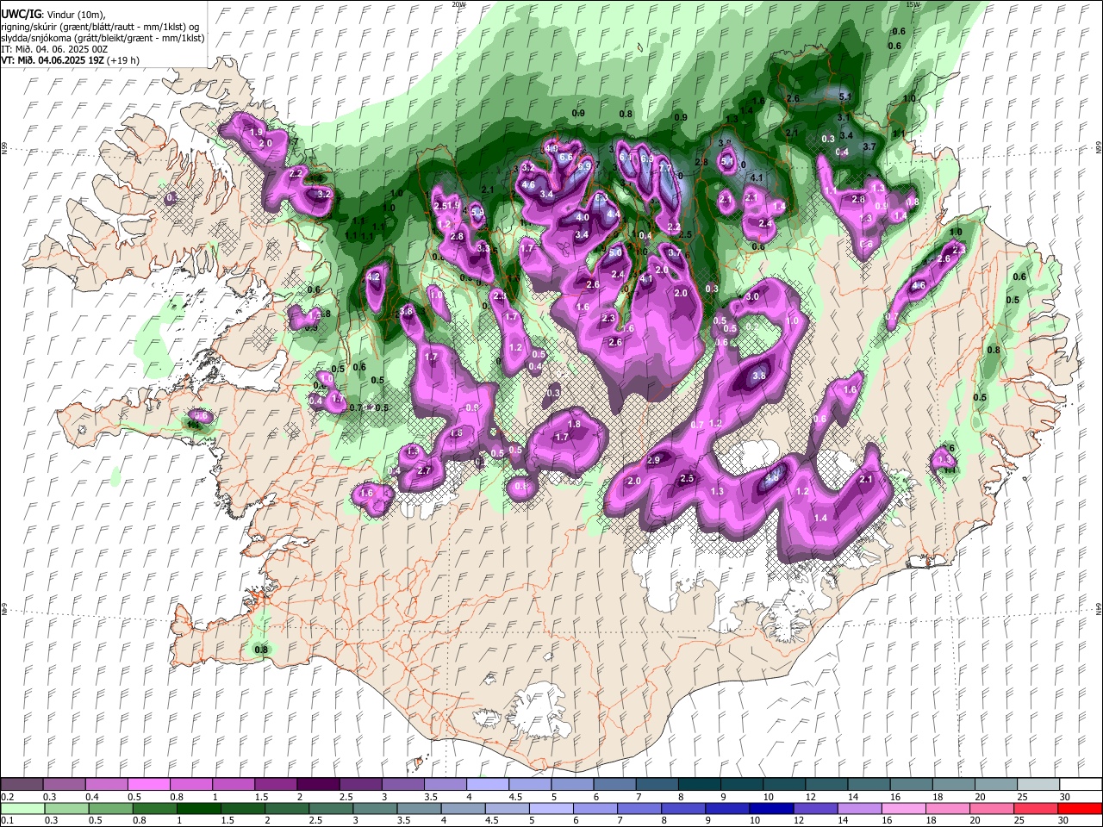Image resolution: width=1103 pixels, height=827 pixels.
Task: Click the bright red 30 mm rain swatch
Action: (1080, 809)
